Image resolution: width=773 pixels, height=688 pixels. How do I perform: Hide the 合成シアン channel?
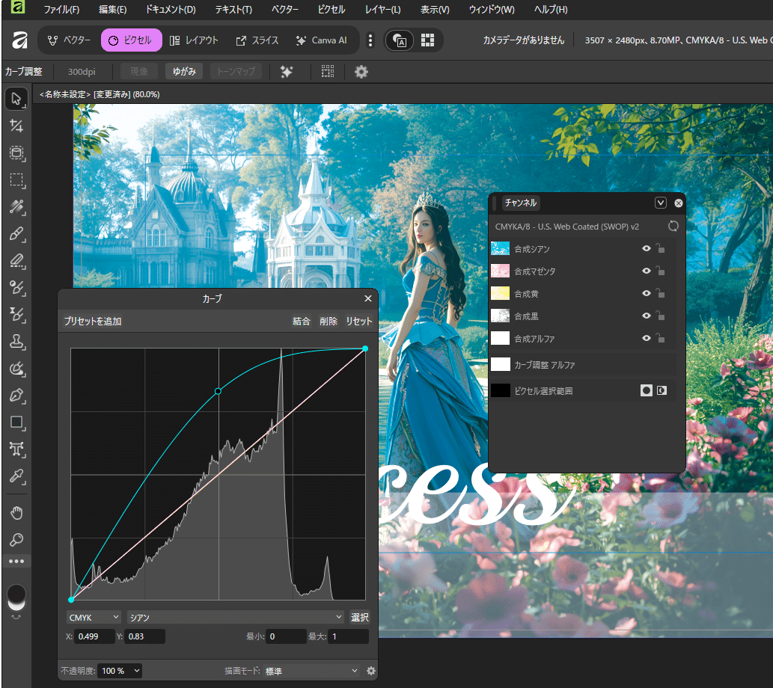click(647, 248)
